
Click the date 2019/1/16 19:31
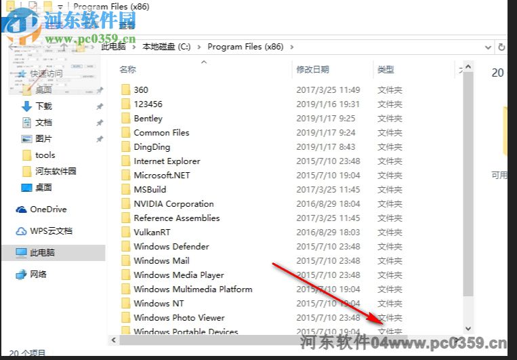[x=328, y=104]
